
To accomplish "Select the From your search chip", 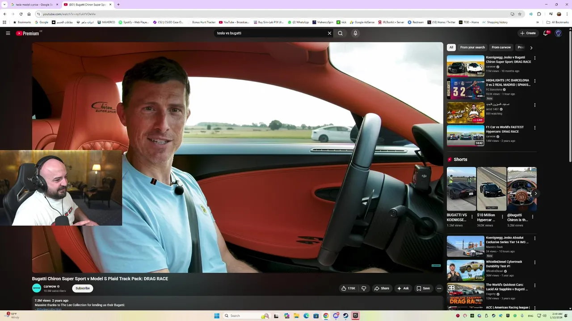I will [x=472, y=47].
